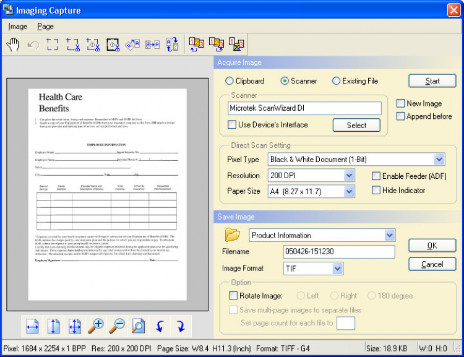The width and height of the screenshot is (464, 357).
Task: Click the scanned document preview
Action: tap(108, 194)
